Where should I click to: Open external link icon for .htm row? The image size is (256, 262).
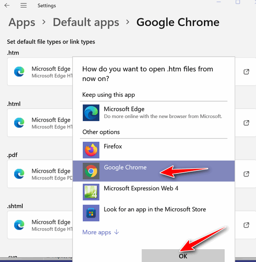tap(246, 72)
